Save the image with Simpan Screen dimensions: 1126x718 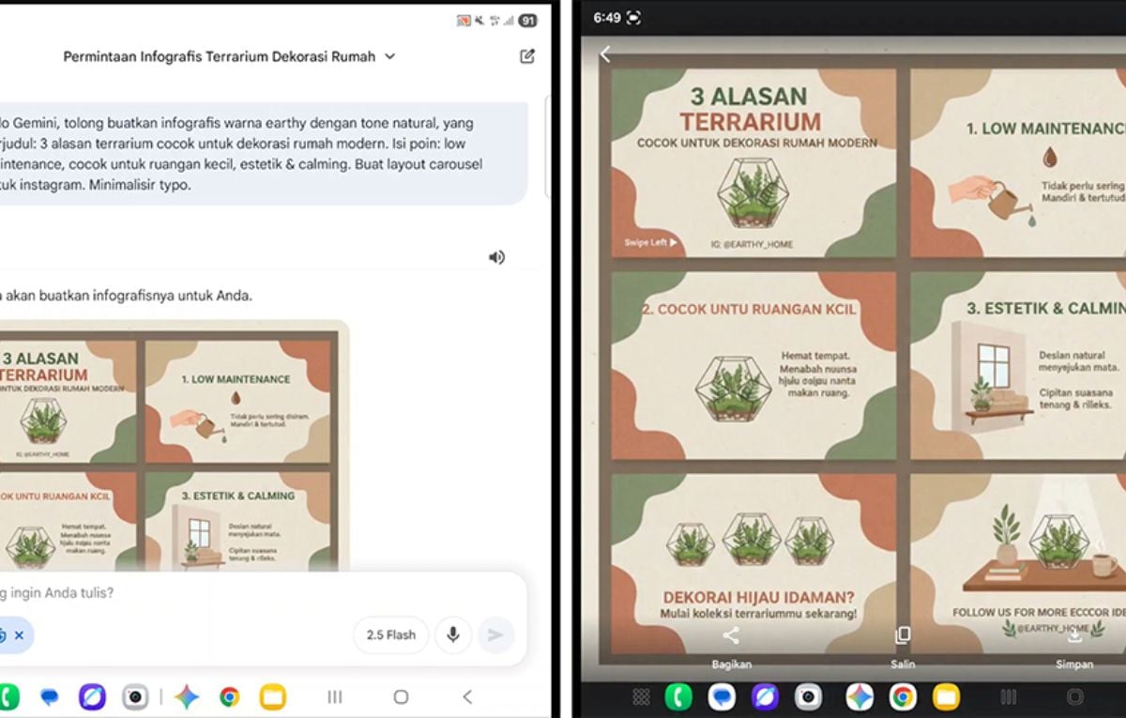[1074, 647]
